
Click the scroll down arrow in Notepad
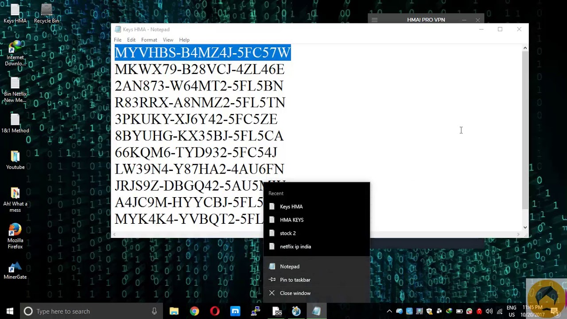coord(525,227)
